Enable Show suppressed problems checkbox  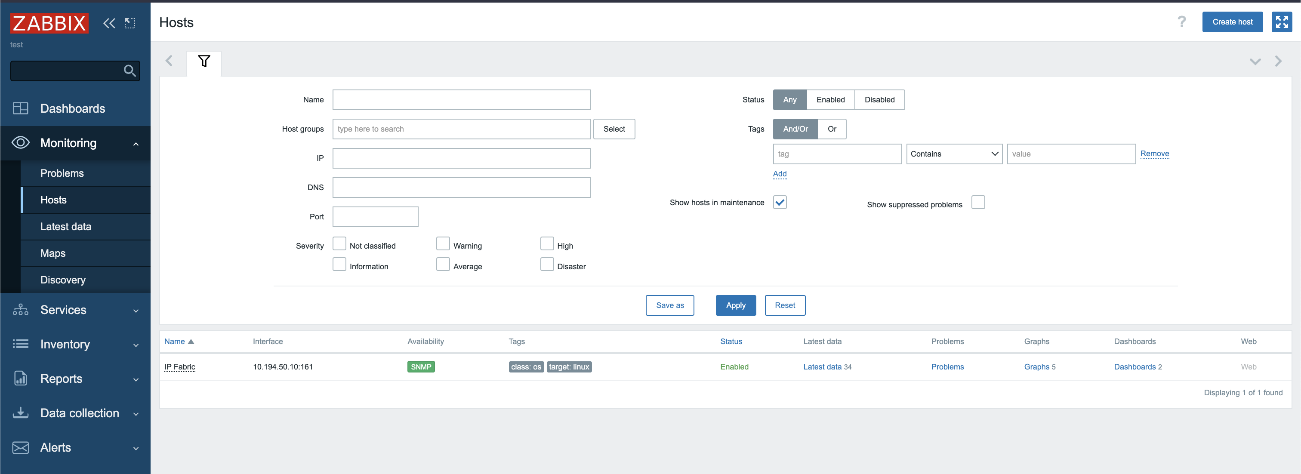click(978, 203)
